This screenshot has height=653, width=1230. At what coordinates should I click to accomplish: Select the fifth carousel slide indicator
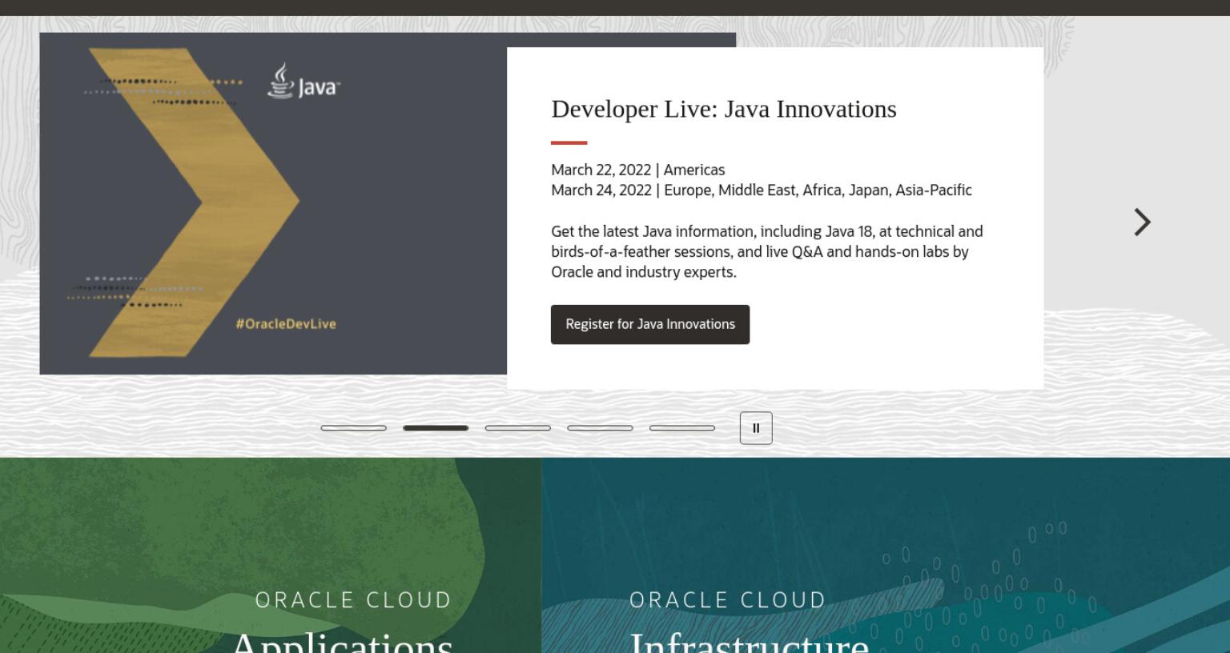(x=682, y=428)
